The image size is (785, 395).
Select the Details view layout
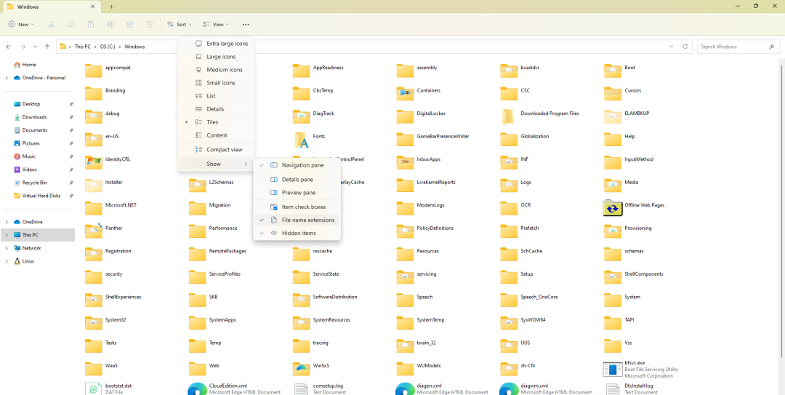(217, 109)
